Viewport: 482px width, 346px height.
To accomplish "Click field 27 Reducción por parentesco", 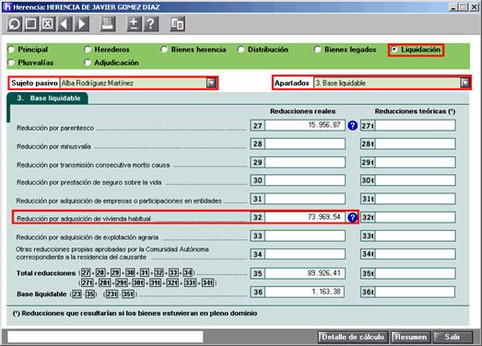I will tap(305, 125).
